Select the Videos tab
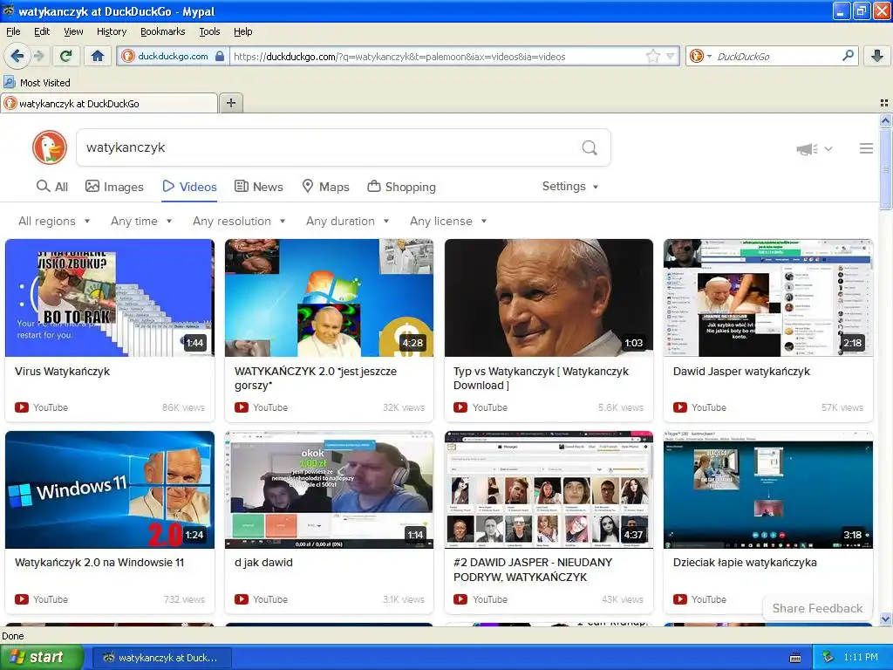 coord(189,187)
